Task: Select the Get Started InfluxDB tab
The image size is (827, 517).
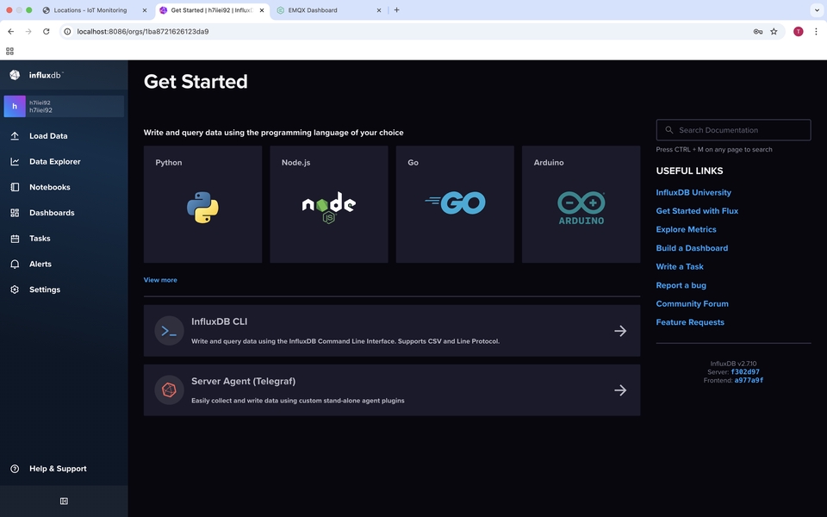Action: click(212, 10)
